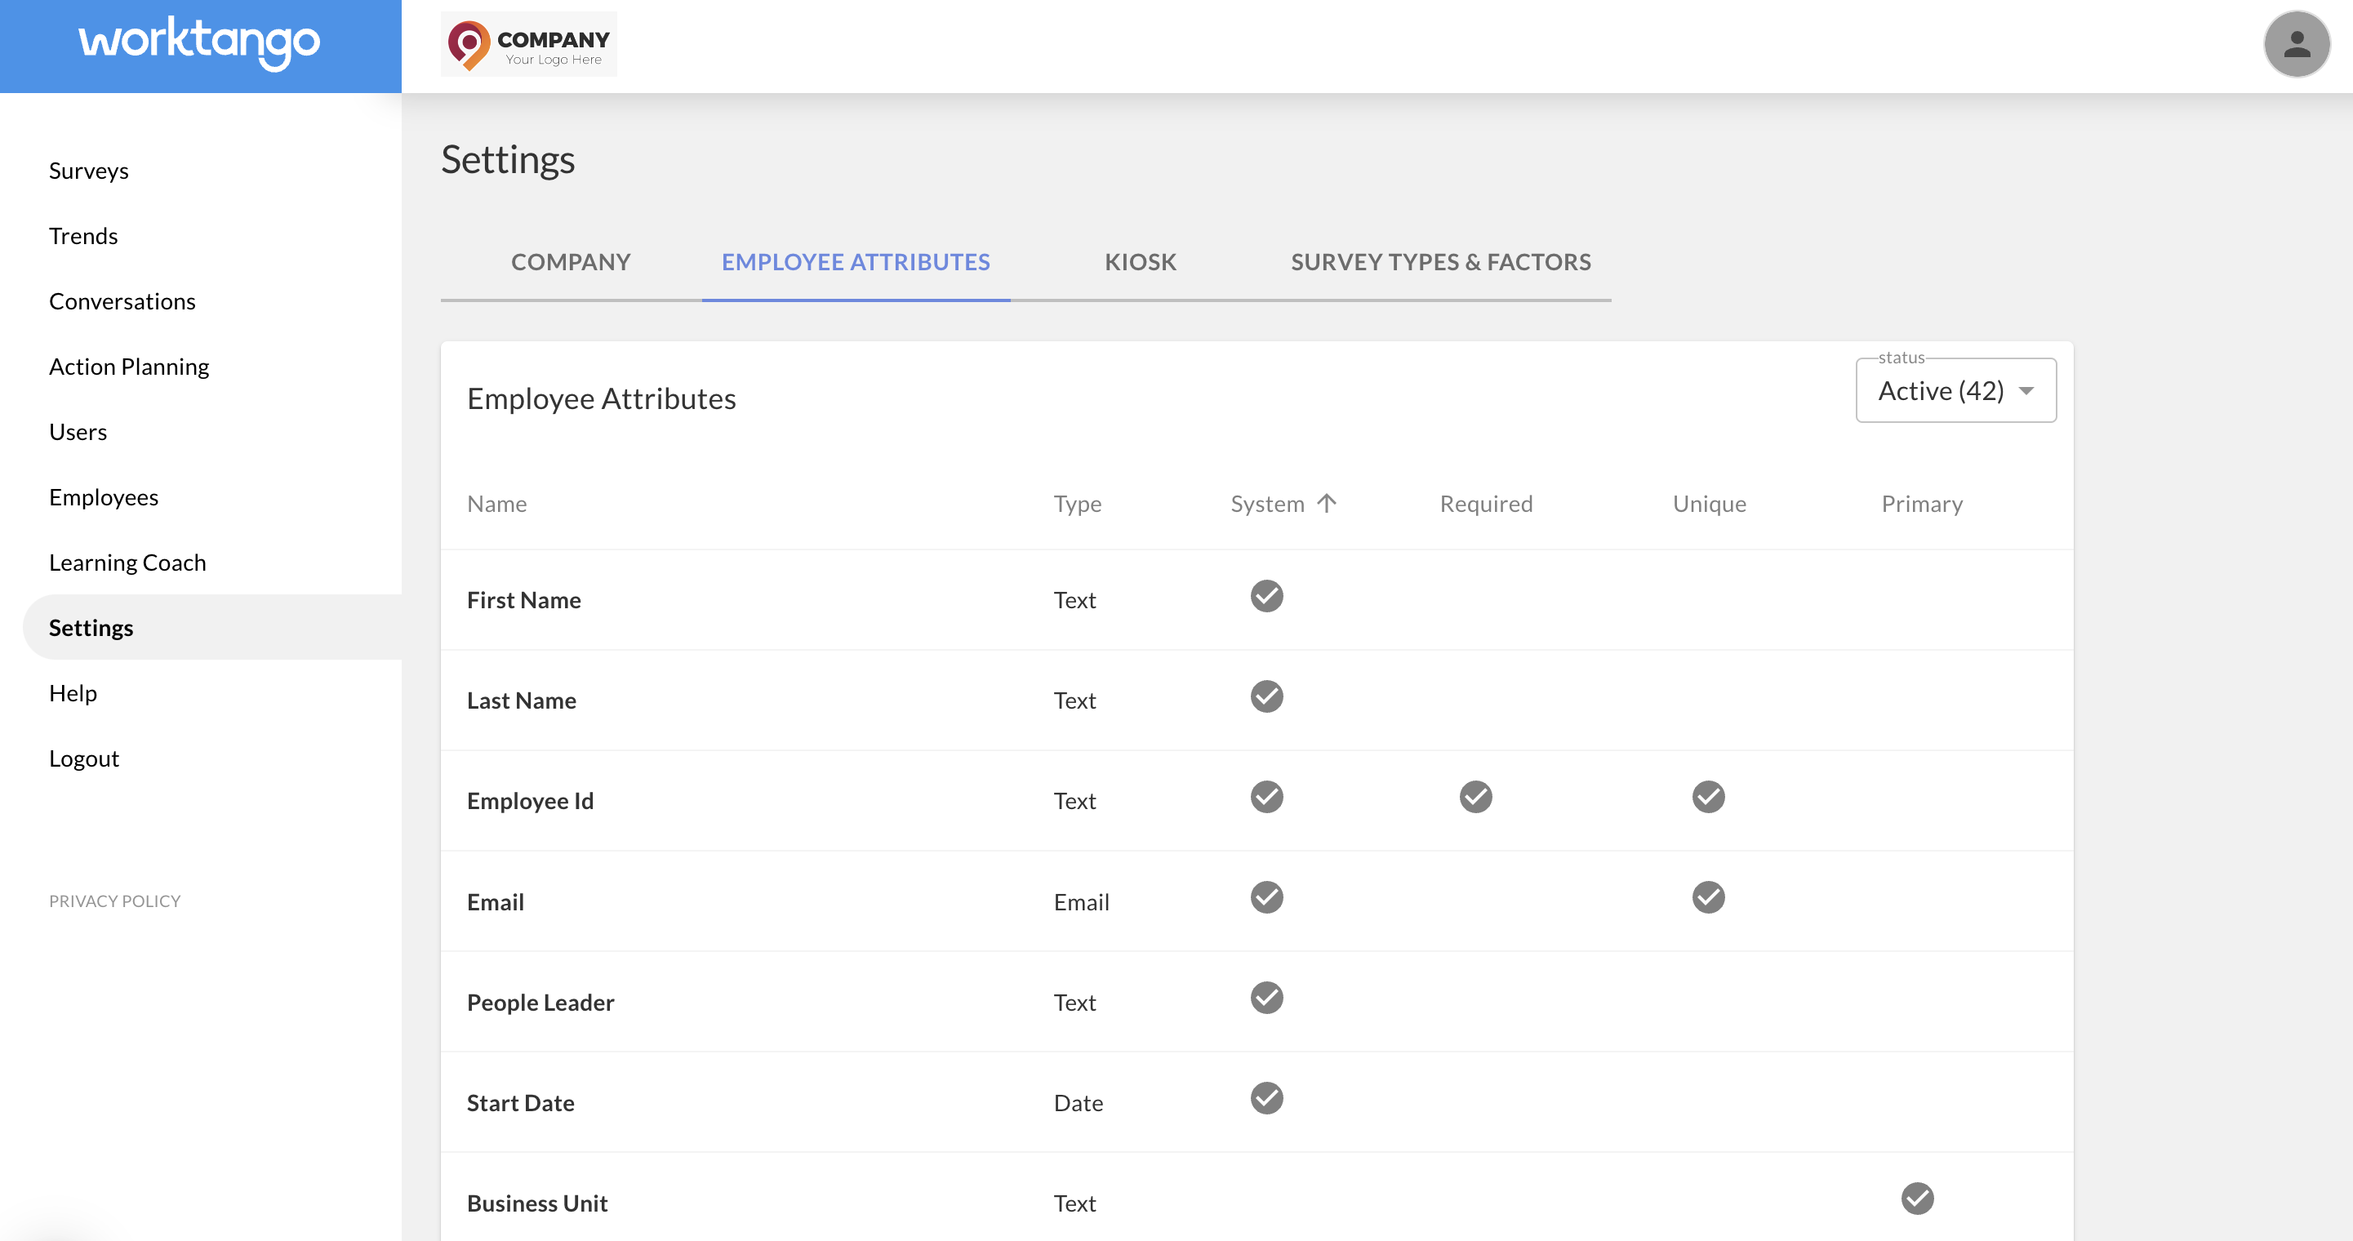The image size is (2353, 1241).
Task: Toggle the Unique checkmark for Email
Action: pyautogui.click(x=1708, y=897)
